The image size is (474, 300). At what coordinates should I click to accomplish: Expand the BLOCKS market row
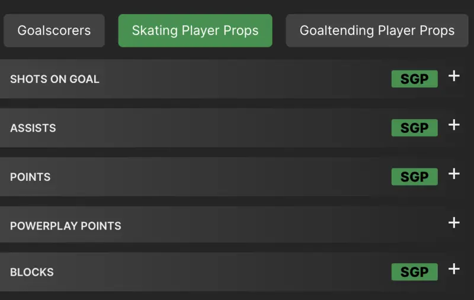(x=237, y=272)
